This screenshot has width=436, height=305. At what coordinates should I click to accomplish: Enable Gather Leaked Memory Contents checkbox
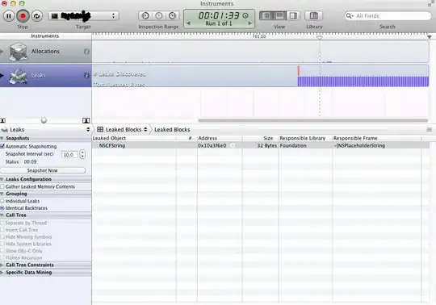2,186
